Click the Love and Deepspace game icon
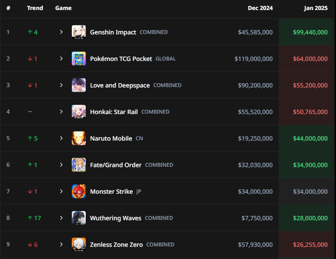Viewport: 336px width, 259px height. (79, 85)
